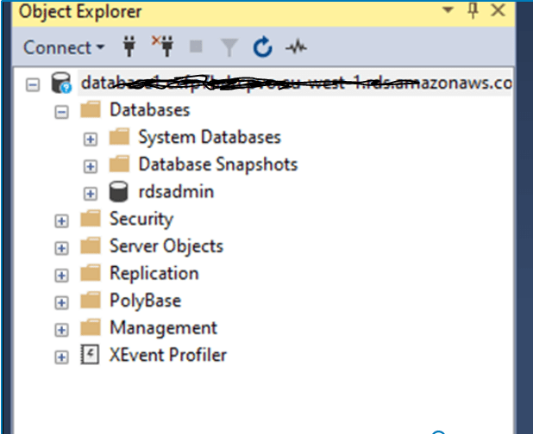The image size is (533, 434).
Task: Open the Object Explorer window position dropdown
Action: tap(447, 9)
